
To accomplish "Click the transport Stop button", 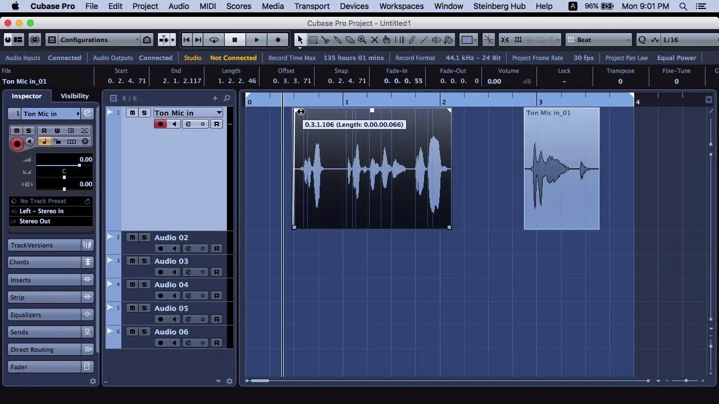I will tap(235, 40).
